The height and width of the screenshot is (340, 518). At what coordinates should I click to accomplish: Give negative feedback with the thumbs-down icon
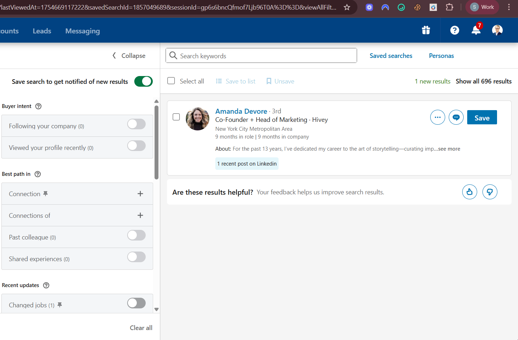pos(490,192)
